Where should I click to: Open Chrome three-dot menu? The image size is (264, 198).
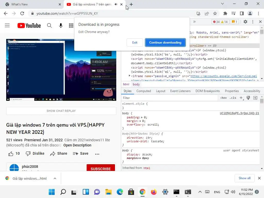tap(258, 13)
